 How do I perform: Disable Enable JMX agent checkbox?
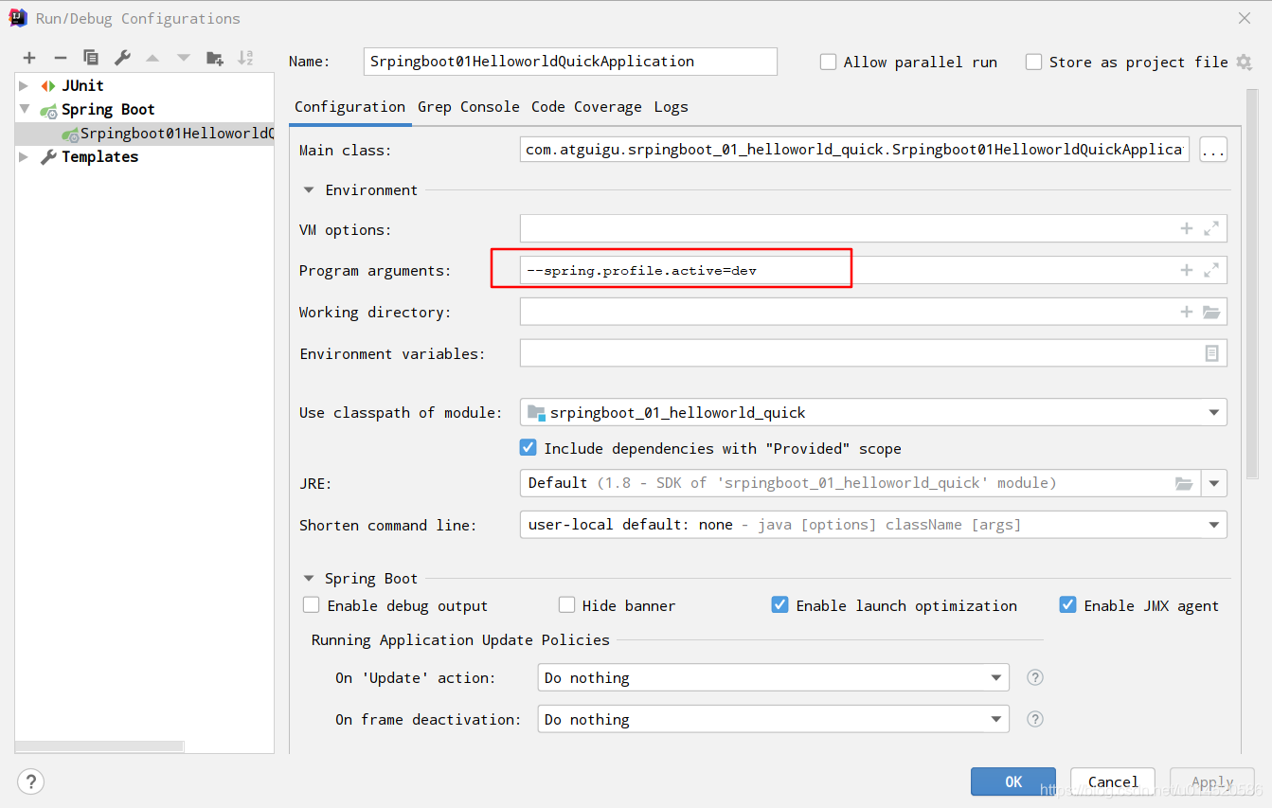click(1067, 604)
